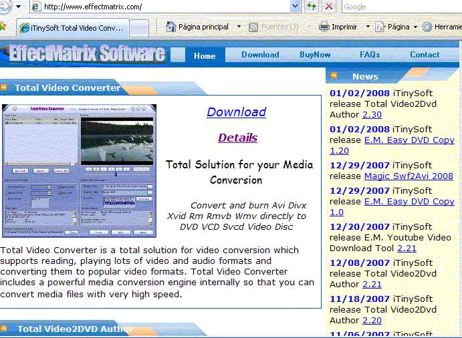Viewport: 462px width, 338px height.
Task: Click the Favorites star icon
Action: click(3, 27)
